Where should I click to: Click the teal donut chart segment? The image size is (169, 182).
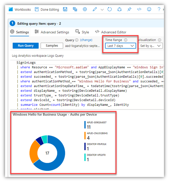tap(45, 139)
